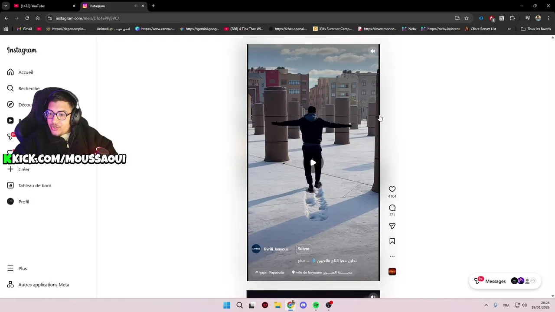Open Windows Start menu
The width and height of the screenshot is (555, 312).
227,305
